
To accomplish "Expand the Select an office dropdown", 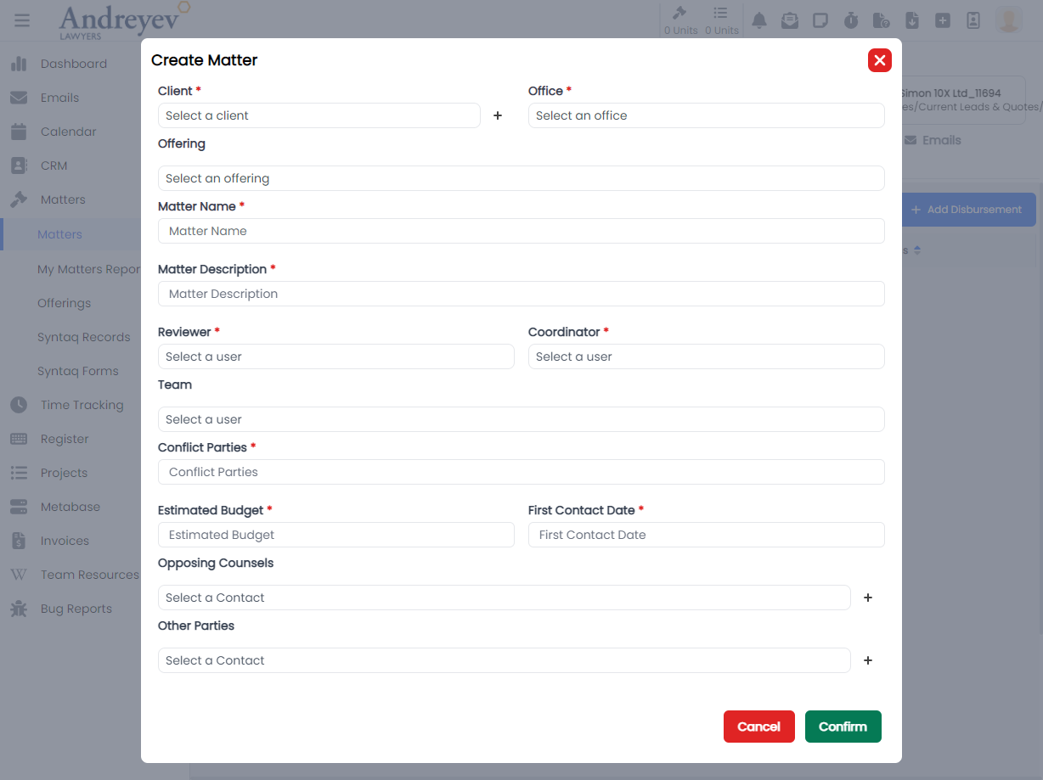I will [706, 115].
